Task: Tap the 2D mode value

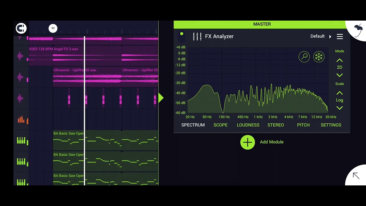Action: point(339,68)
